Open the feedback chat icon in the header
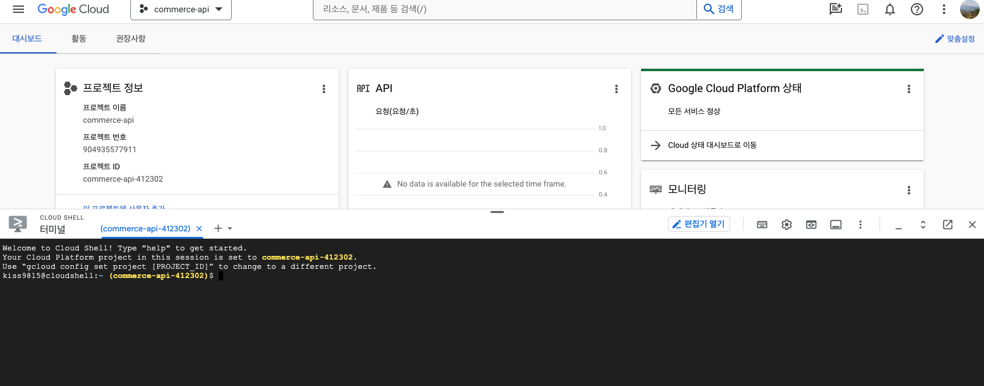The image size is (984, 386). click(835, 9)
